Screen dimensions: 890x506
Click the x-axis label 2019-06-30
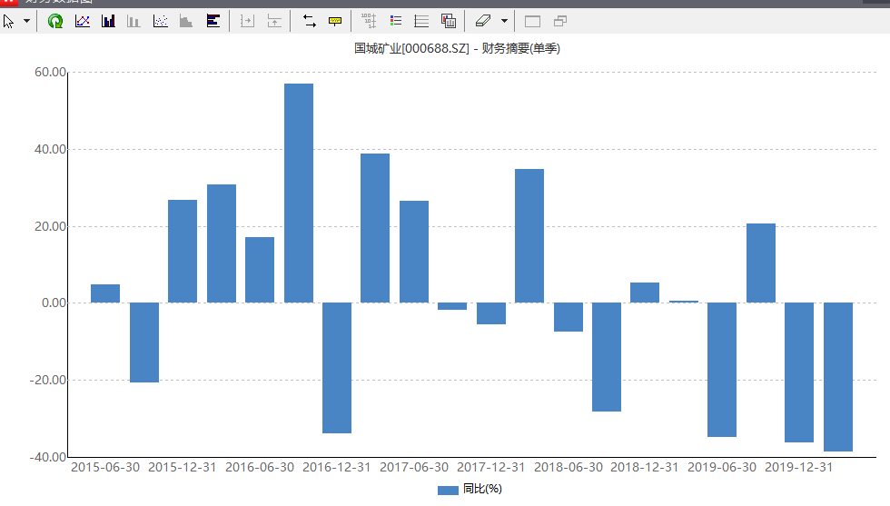722,467
